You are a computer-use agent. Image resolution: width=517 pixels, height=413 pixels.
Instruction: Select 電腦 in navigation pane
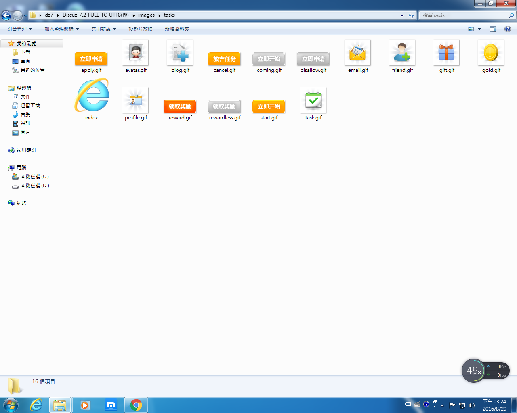pyautogui.click(x=21, y=168)
